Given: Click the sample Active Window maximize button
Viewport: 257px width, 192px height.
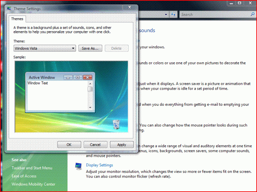Looking at the screenshot, I should coord(78,77).
